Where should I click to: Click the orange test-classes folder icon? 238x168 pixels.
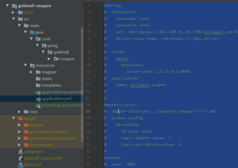[26, 145]
